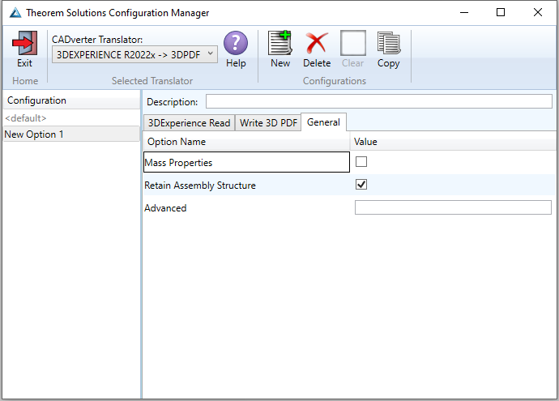Click the Mass Properties option name cell
The height and width of the screenshot is (401, 559).
tap(246, 162)
